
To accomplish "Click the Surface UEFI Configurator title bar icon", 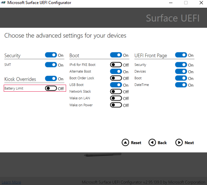I will click(3, 2).
